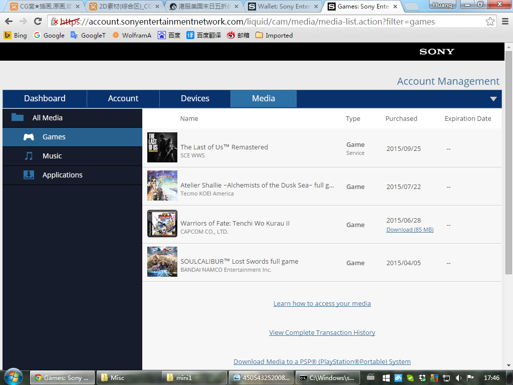
Task: Open the Google bookmark
Action: coord(49,36)
